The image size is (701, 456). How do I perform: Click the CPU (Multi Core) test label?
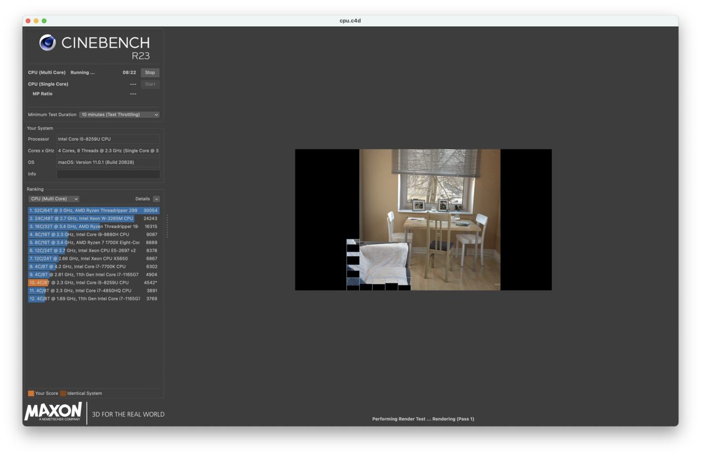click(x=47, y=73)
